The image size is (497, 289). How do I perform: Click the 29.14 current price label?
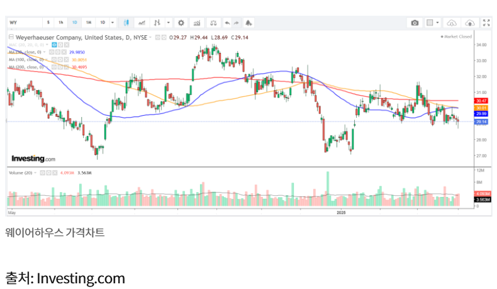pos(481,122)
